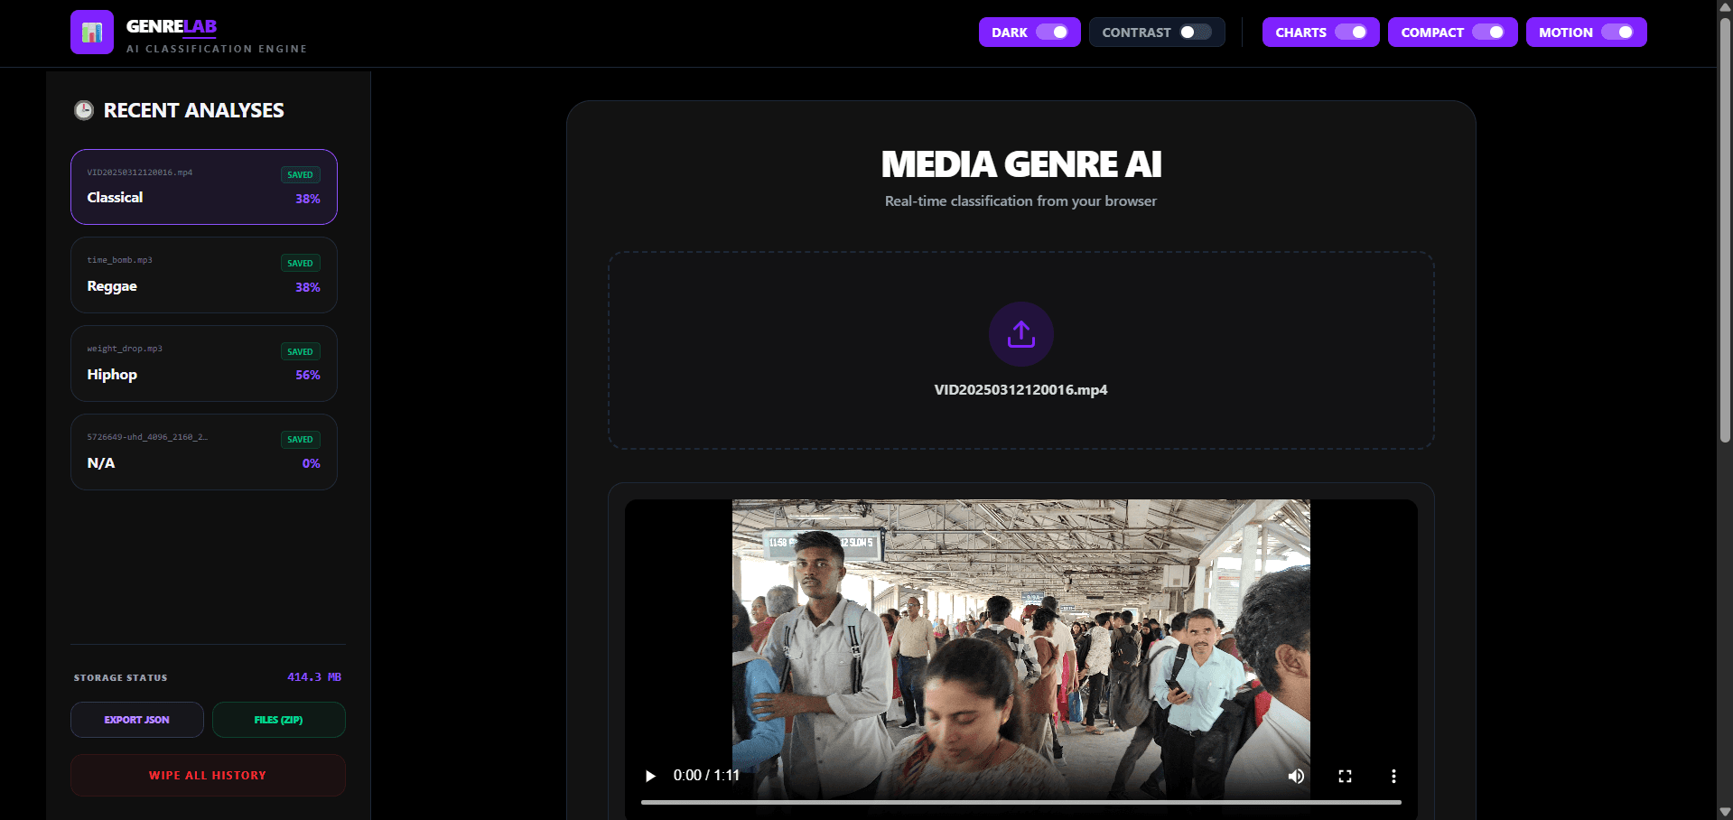Click Wipe All History

207,775
